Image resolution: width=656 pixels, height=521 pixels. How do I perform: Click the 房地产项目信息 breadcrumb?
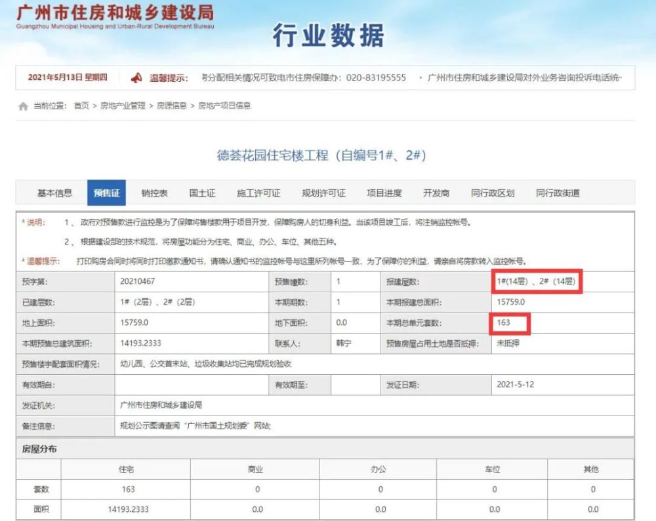pyautogui.click(x=224, y=106)
